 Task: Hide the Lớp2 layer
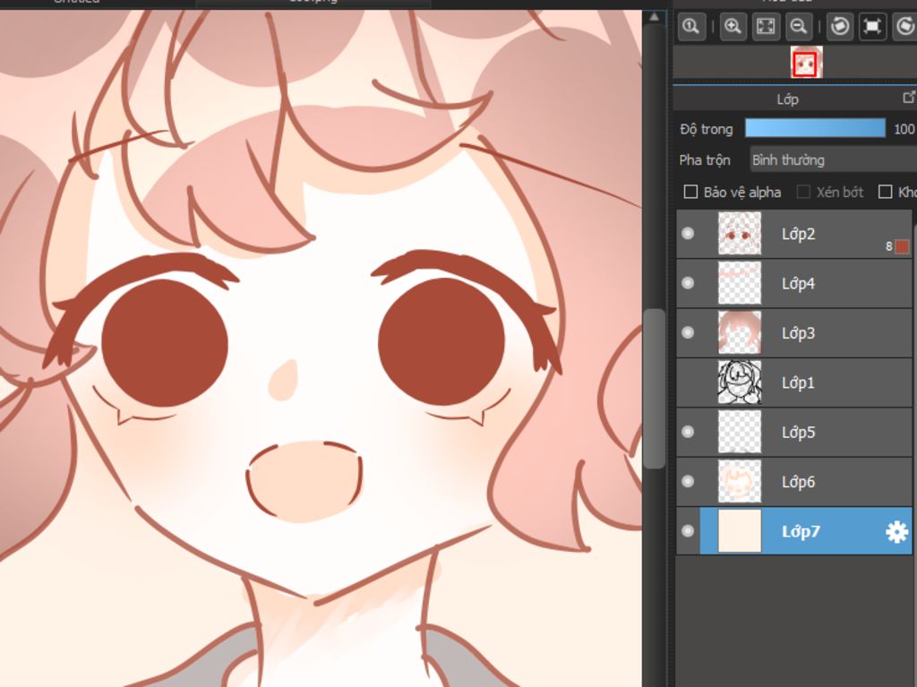pos(688,234)
